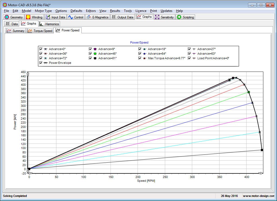Open the Harmonics sub-tab
277x201 pixels.
[x=49, y=24]
